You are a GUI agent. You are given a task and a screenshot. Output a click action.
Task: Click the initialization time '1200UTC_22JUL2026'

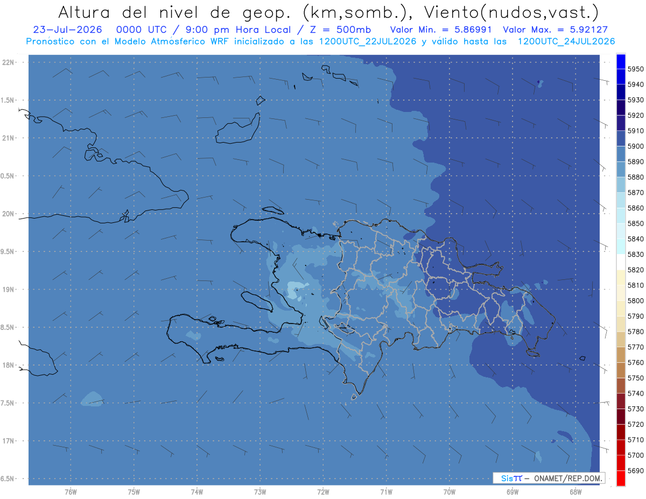tap(368, 41)
